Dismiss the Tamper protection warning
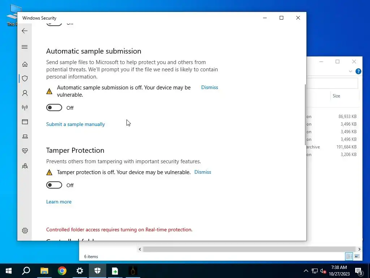This screenshot has width=370, height=278. [x=203, y=172]
